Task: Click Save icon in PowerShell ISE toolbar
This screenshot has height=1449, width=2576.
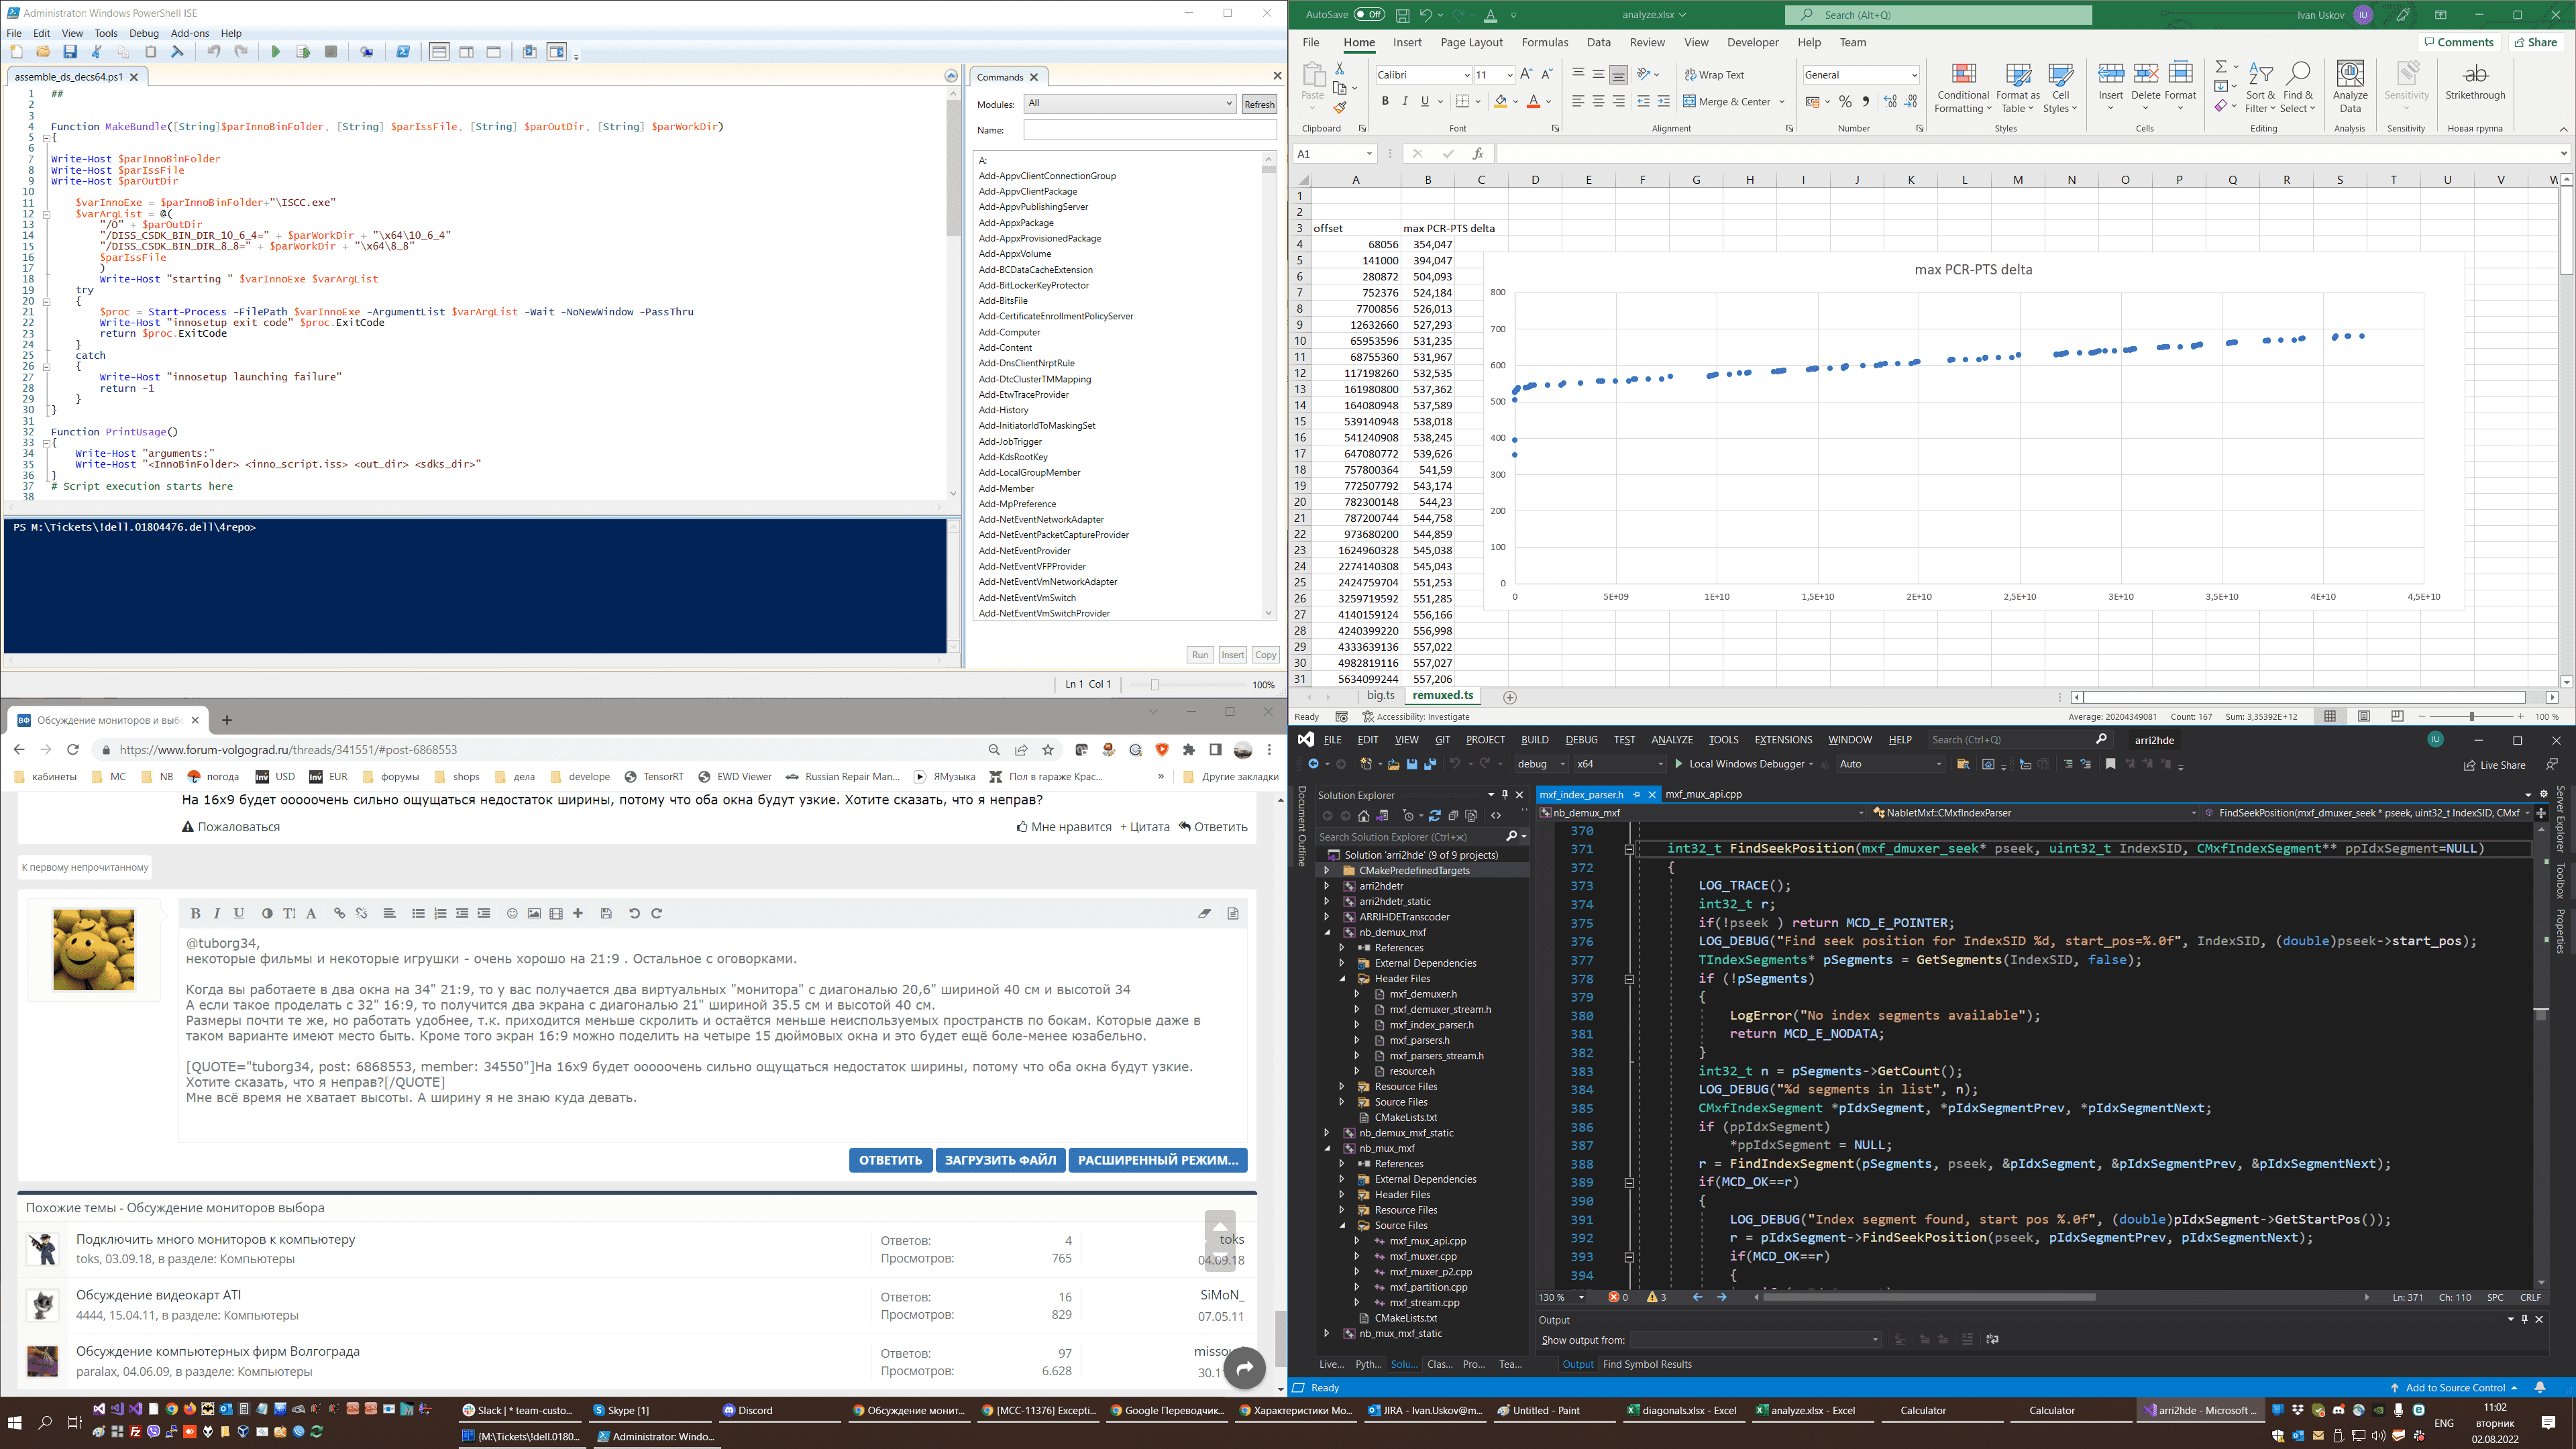Action: coord(70,52)
